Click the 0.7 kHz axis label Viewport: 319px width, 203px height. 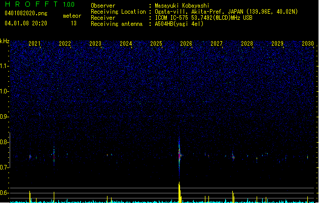pos(5,167)
